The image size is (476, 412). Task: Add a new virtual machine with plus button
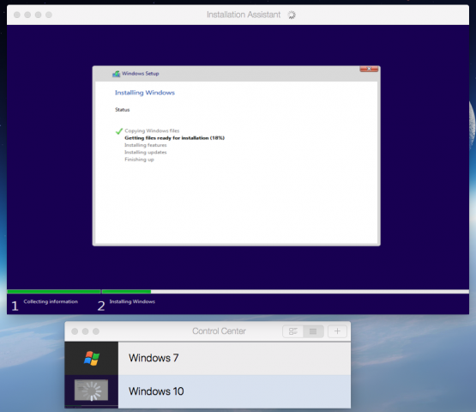point(337,331)
